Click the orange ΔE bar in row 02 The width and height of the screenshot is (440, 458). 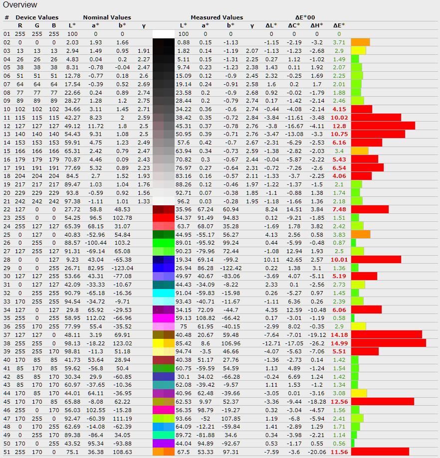coord(360,42)
